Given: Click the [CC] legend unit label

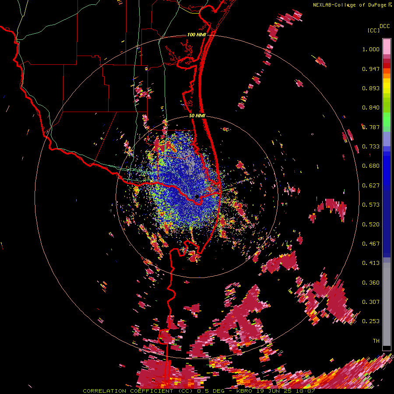Looking at the screenshot, I should coord(373,30).
